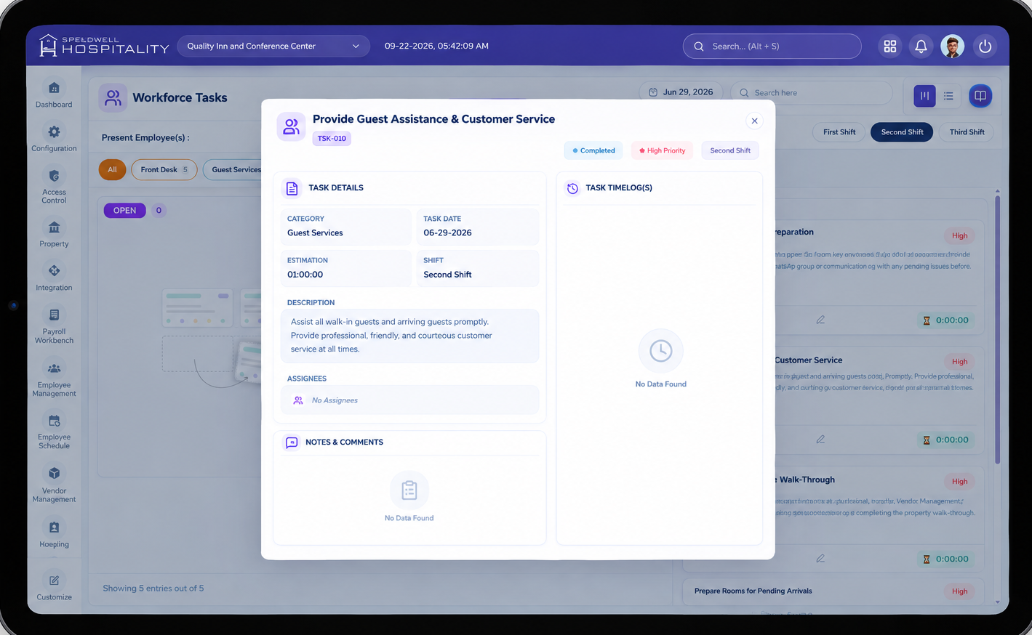Screen dimensions: 1032x635
Task: Edit the Walk-Through task card
Action: 820,559
